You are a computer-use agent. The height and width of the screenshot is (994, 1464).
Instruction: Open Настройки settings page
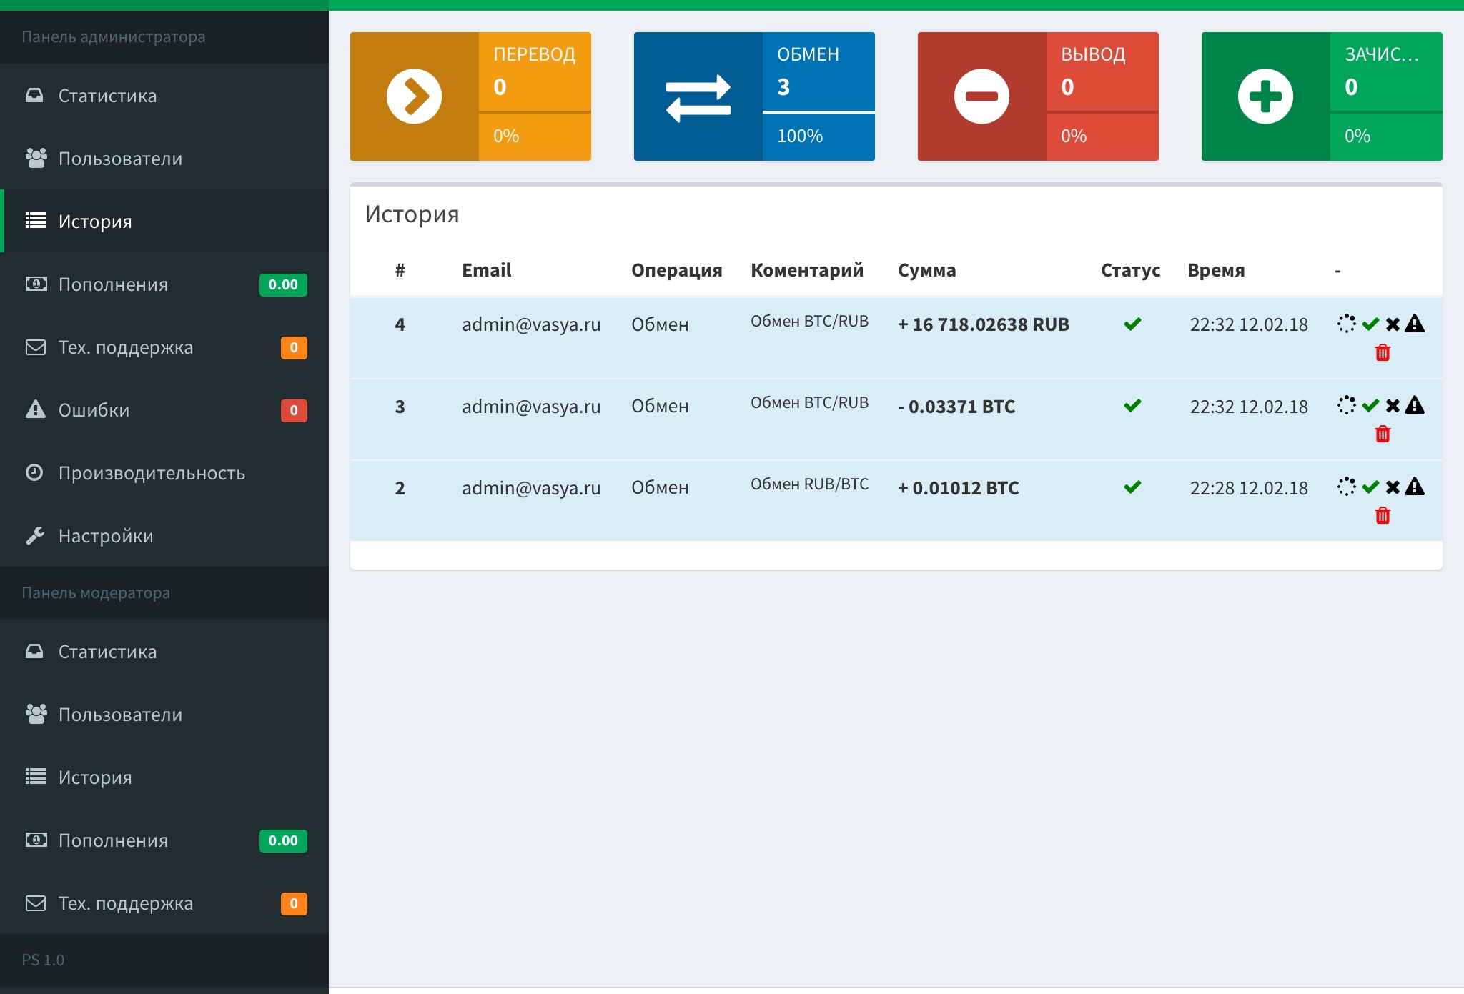106,536
